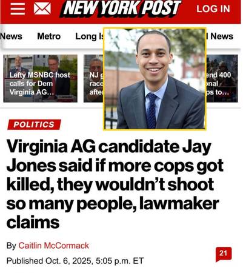Click the New York Post logo
The height and width of the screenshot is (273, 243).
121,8
